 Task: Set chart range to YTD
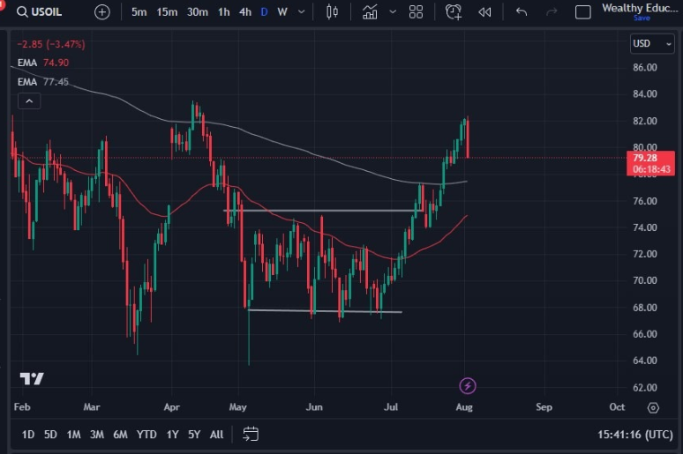click(146, 434)
